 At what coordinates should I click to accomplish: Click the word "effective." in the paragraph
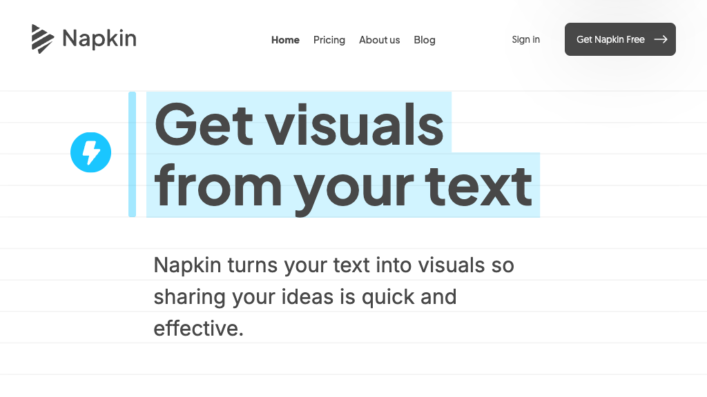point(198,328)
